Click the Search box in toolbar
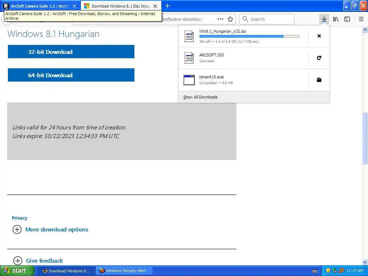Image resolution: width=368 pixels, height=276 pixels. click(267, 19)
